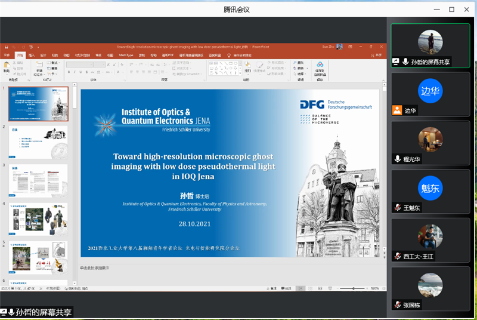The height and width of the screenshot is (320, 477).
Task: Click the 28.10.2021 date text on slide
Action: coord(195,224)
